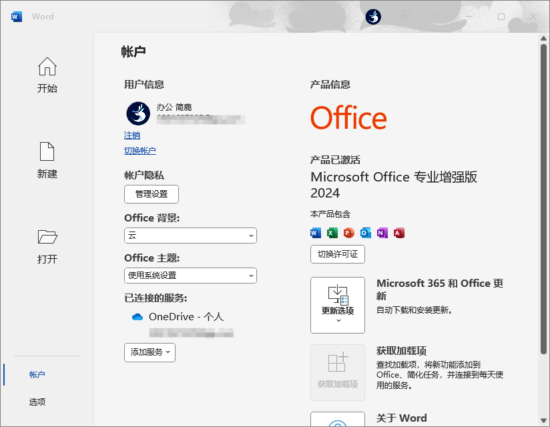Click the 注销 sign-out link
The width and height of the screenshot is (550, 427).
[x=131, y=135]
